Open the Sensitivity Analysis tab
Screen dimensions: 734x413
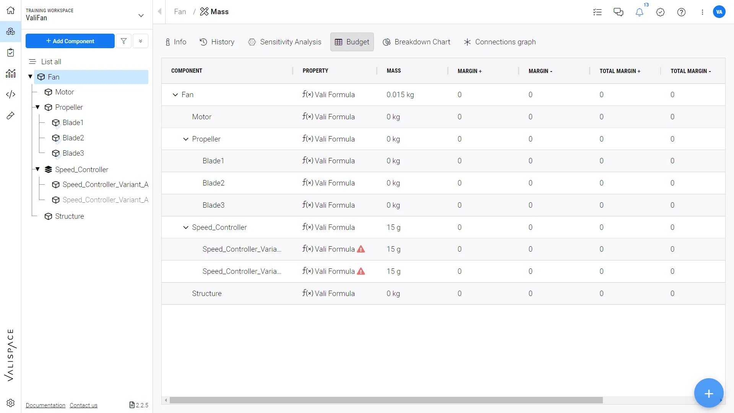pyautogui.click(x=285, y=42)
